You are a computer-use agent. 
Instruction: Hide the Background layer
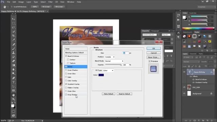[184, 94]
